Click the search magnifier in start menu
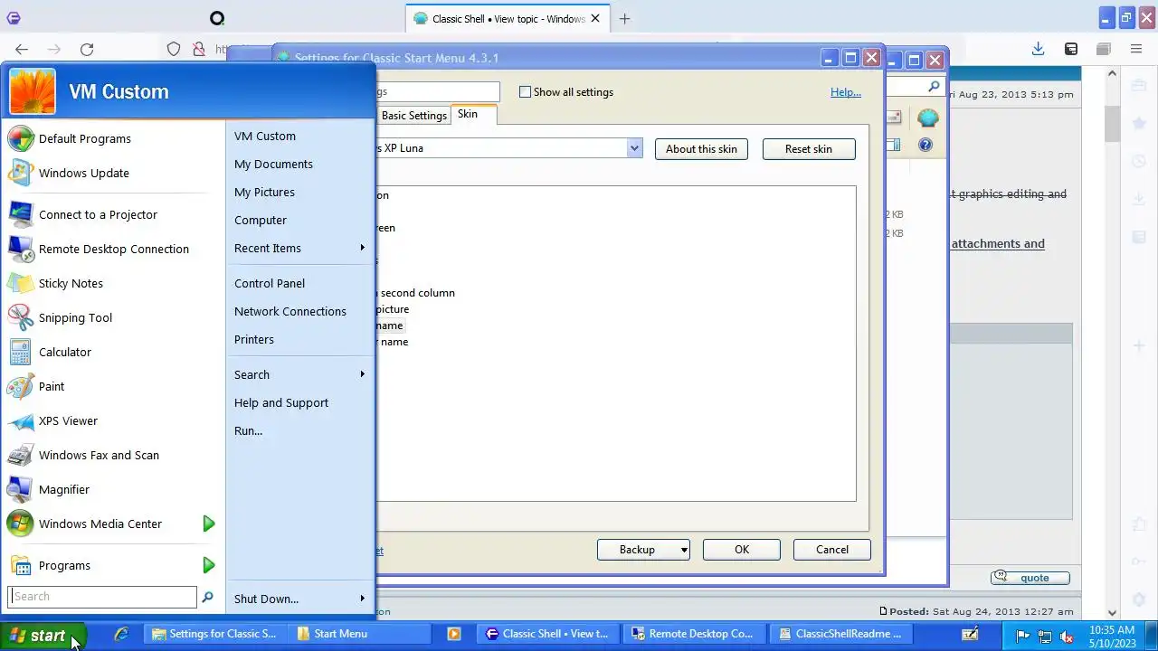The height and width of the screenshot is (651, 1158). (x=207, y=597)
